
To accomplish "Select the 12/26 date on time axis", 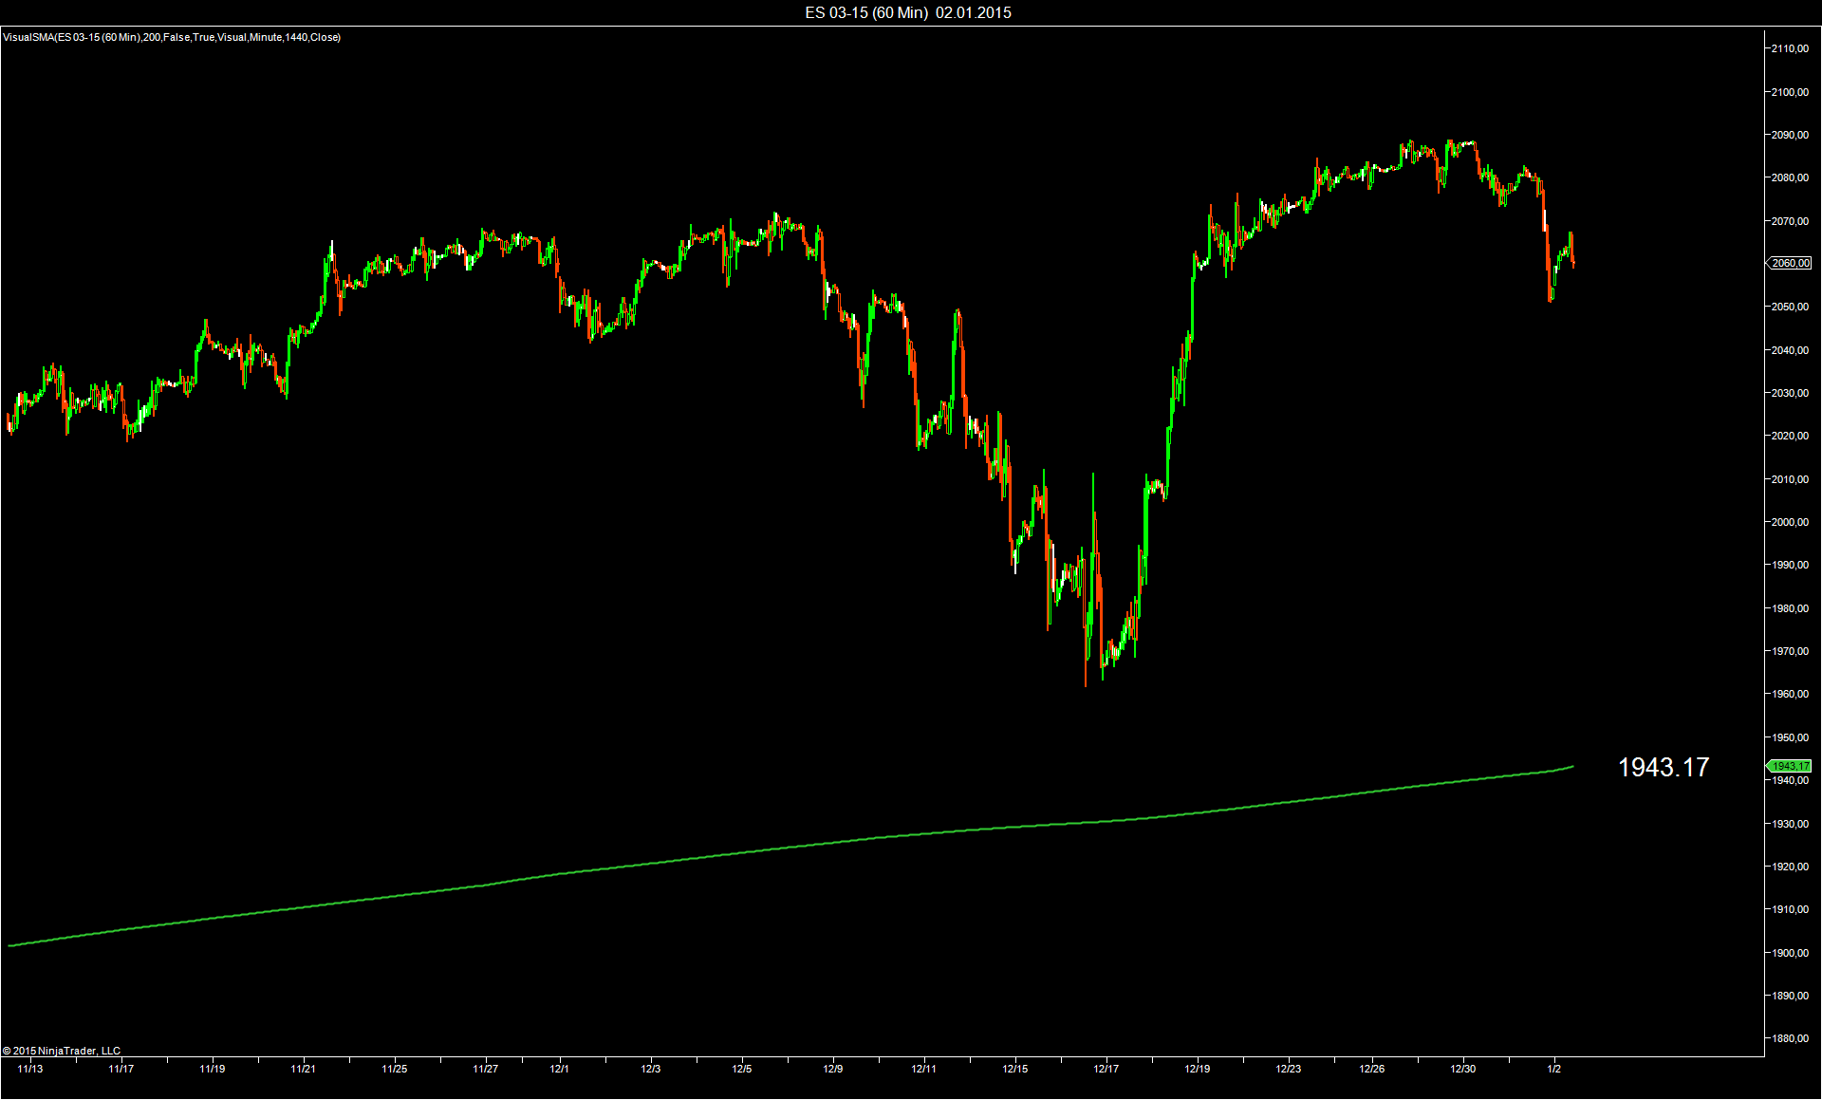I will (x=1372, y=1069).
